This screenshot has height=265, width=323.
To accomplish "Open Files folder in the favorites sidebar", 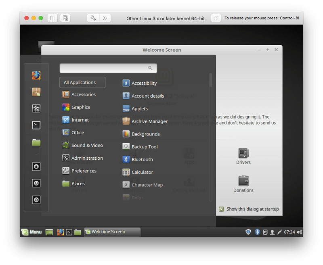I will pyautogui.click(x=36, y=142).
